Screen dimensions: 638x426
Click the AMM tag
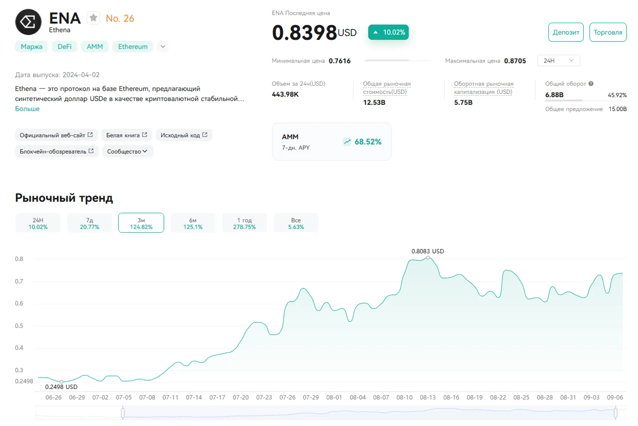point(95,47)
